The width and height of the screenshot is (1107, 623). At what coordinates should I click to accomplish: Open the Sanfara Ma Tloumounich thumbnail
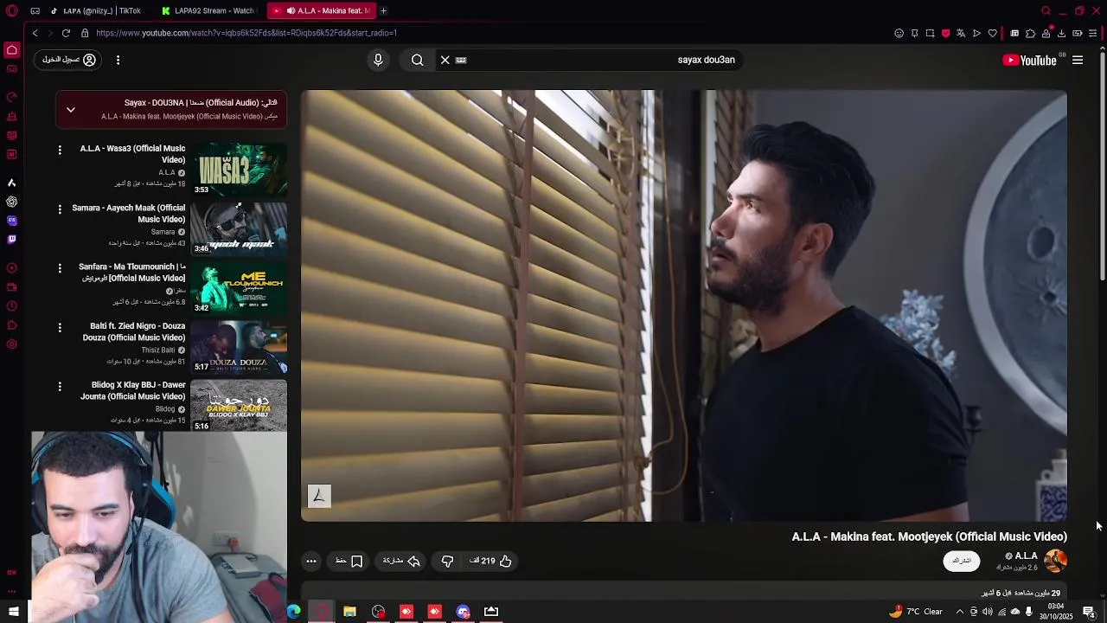tap(239, 287)
